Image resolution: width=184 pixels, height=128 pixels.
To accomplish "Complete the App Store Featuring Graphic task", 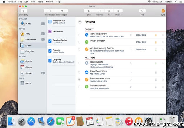I will click(79, 49).
